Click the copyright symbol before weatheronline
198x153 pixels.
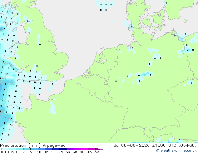coord(158,151)
